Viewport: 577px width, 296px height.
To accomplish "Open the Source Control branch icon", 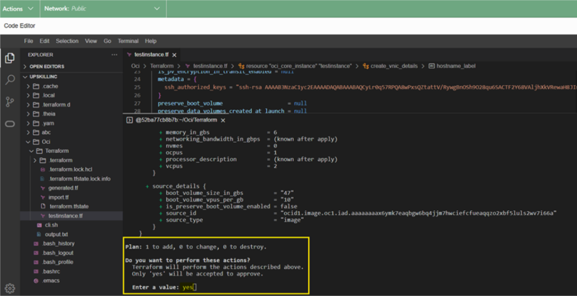I will pyautogui.click(x=10, y=101).
